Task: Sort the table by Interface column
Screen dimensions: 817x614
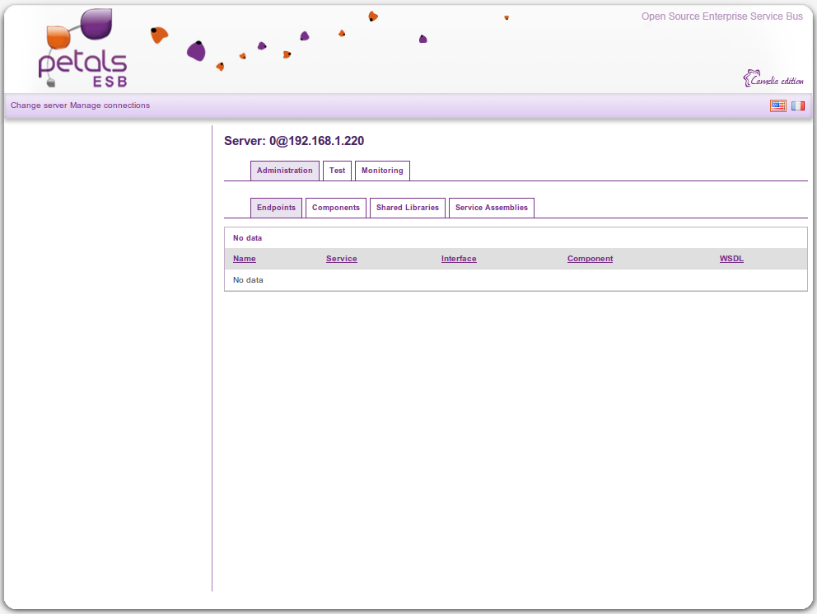Action: pos(459,259)
